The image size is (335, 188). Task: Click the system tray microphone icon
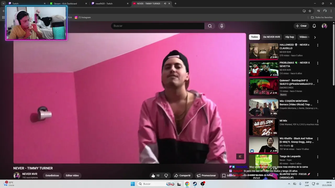(x=300, y=184)
